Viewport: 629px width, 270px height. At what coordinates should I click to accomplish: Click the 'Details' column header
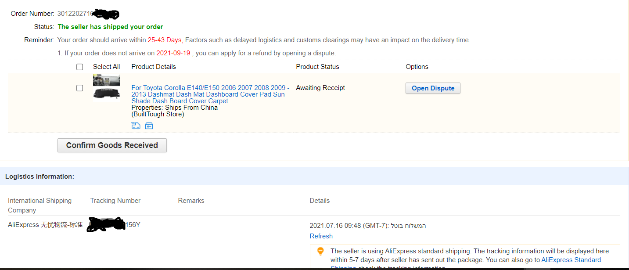(x=320, y=201)
